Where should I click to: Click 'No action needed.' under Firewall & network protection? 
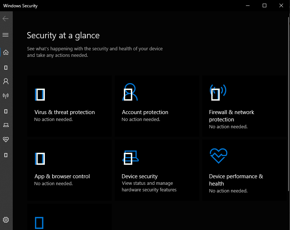(x=228, y=127)
